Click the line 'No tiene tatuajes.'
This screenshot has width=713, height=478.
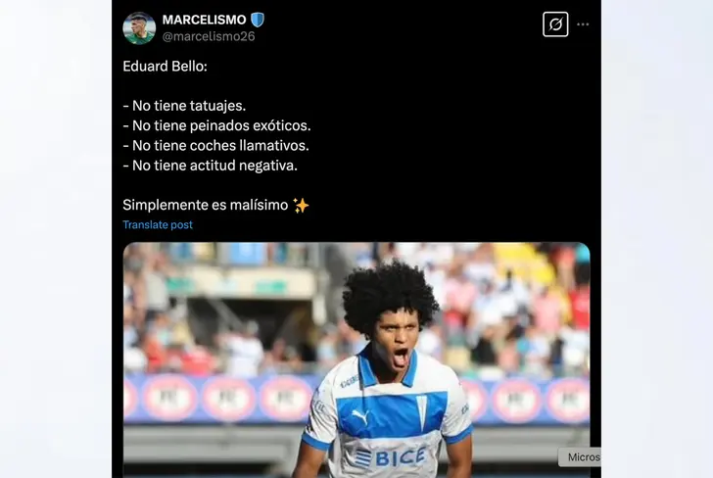(184, 106)
